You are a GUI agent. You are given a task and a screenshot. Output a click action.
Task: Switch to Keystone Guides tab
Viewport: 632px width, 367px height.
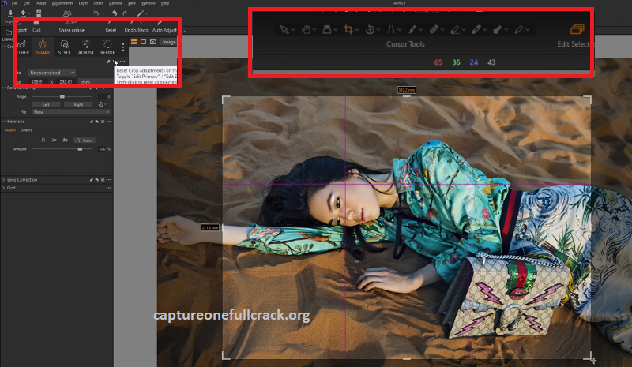point(10,130)
